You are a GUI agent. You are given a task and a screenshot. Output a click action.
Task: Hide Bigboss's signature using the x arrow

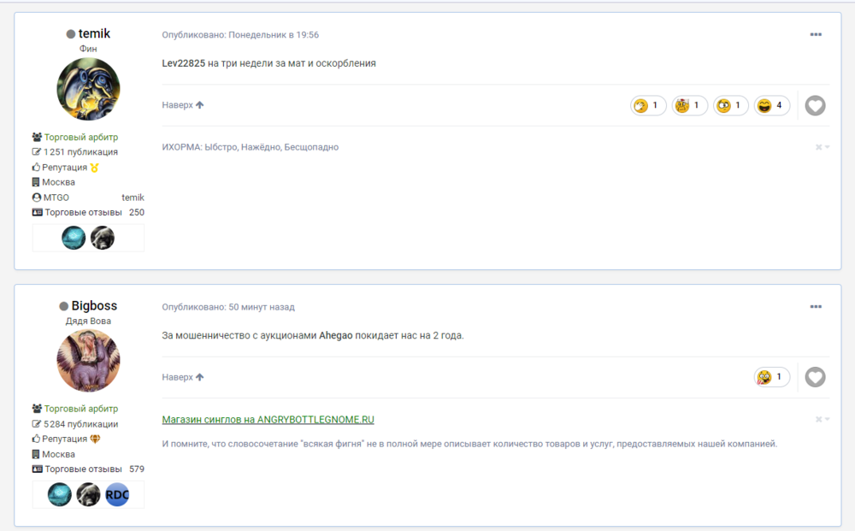823,419
